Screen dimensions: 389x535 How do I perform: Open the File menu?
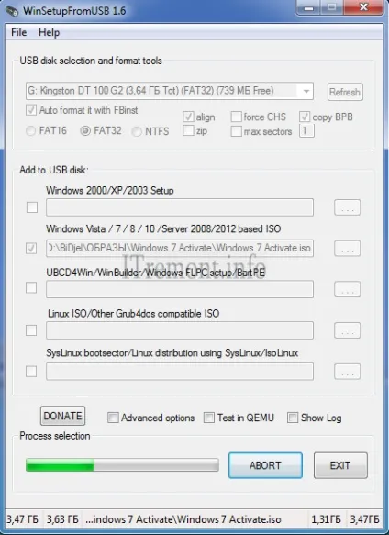click(x=18, y=32)
